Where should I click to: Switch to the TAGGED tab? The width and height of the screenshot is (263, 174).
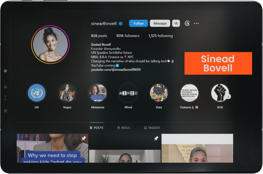coord(152,128)
